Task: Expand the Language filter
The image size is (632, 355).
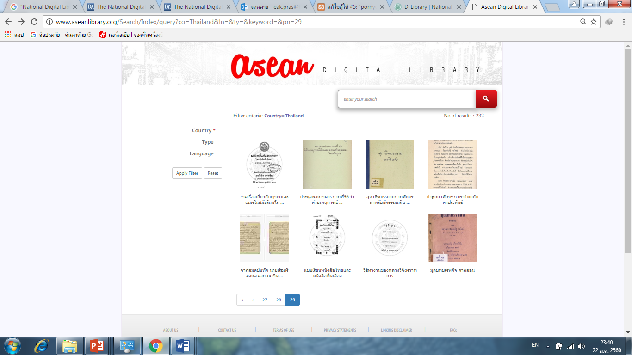Action: 201,153
